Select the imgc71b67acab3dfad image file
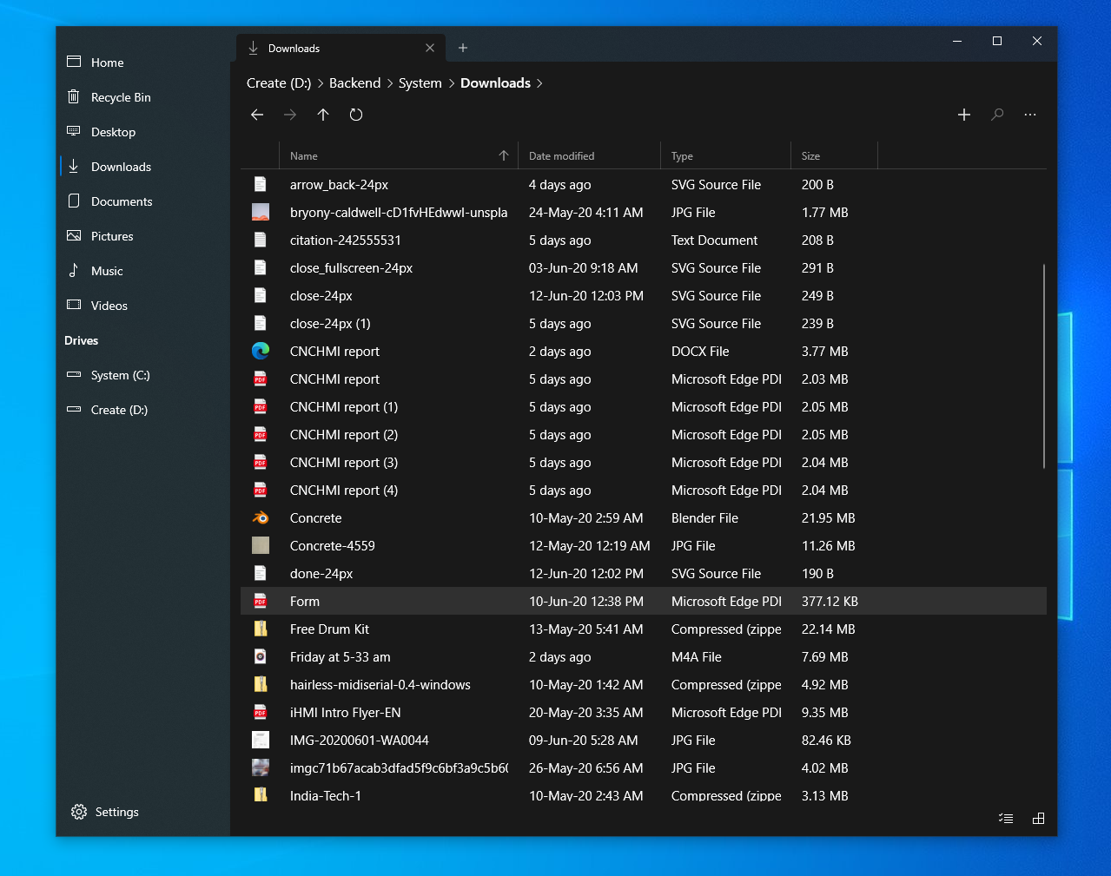Viewport: 1111px width, 876px height. click(x=644, y=768)
